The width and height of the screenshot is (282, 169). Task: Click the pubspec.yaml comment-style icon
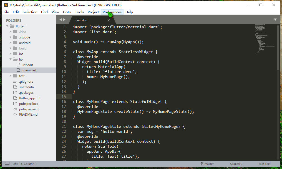[15, 109]
